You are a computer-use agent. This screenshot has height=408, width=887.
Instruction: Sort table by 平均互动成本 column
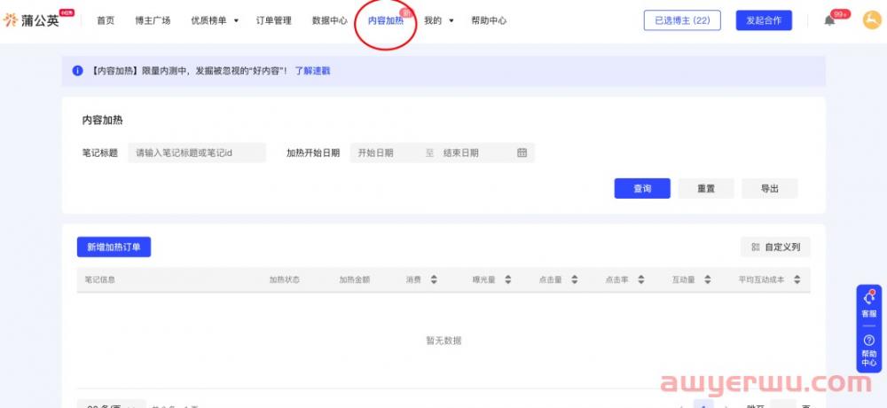click(x=797, y=279)
